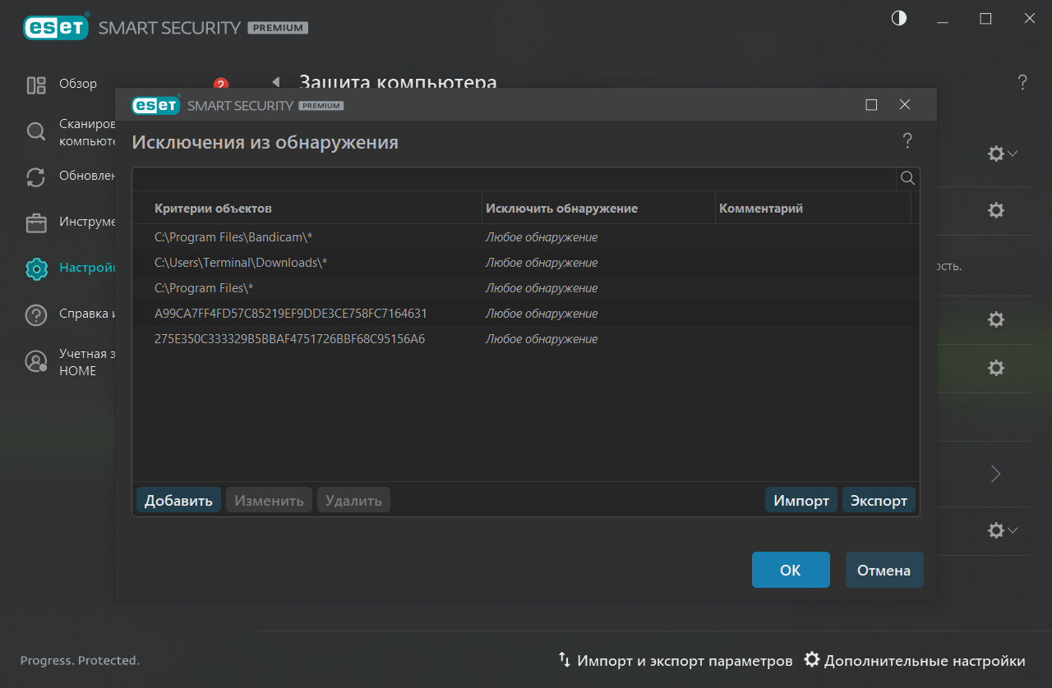Click the account user icon in sidebar
This screenshot has width=1052, height=688.
36,362
